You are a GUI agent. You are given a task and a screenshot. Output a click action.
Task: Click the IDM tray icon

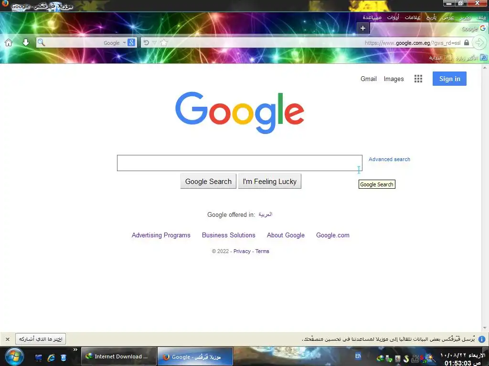click(x=380, y=358)
